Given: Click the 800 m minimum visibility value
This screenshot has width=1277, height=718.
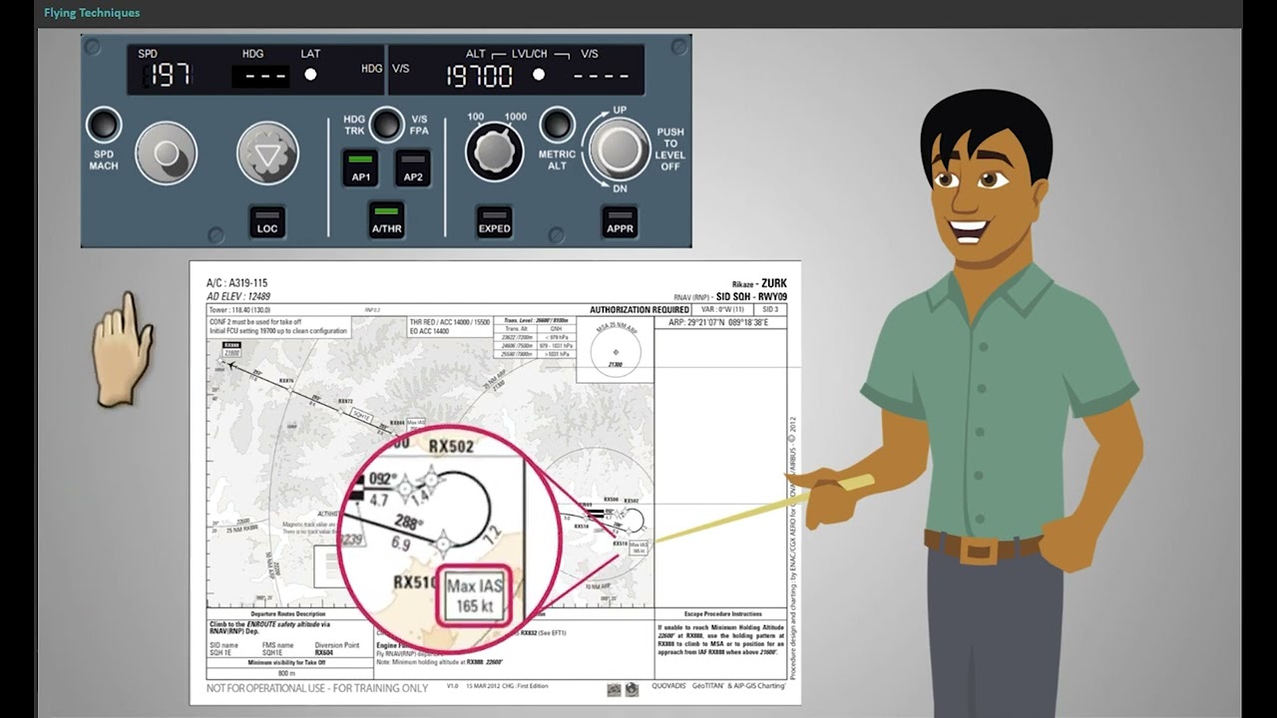Looking at the screenshot, I should pos(286,674).
